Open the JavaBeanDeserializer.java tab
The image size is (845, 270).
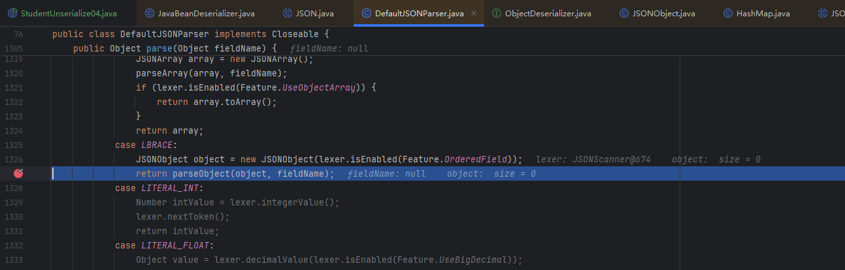[x=200, y=13]
